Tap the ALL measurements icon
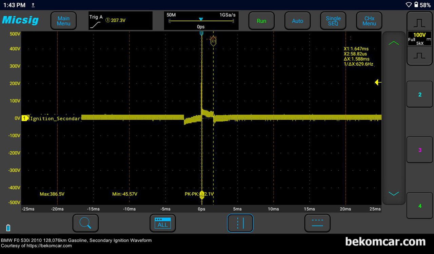The image size is (434, 254). tap(163, 223)
